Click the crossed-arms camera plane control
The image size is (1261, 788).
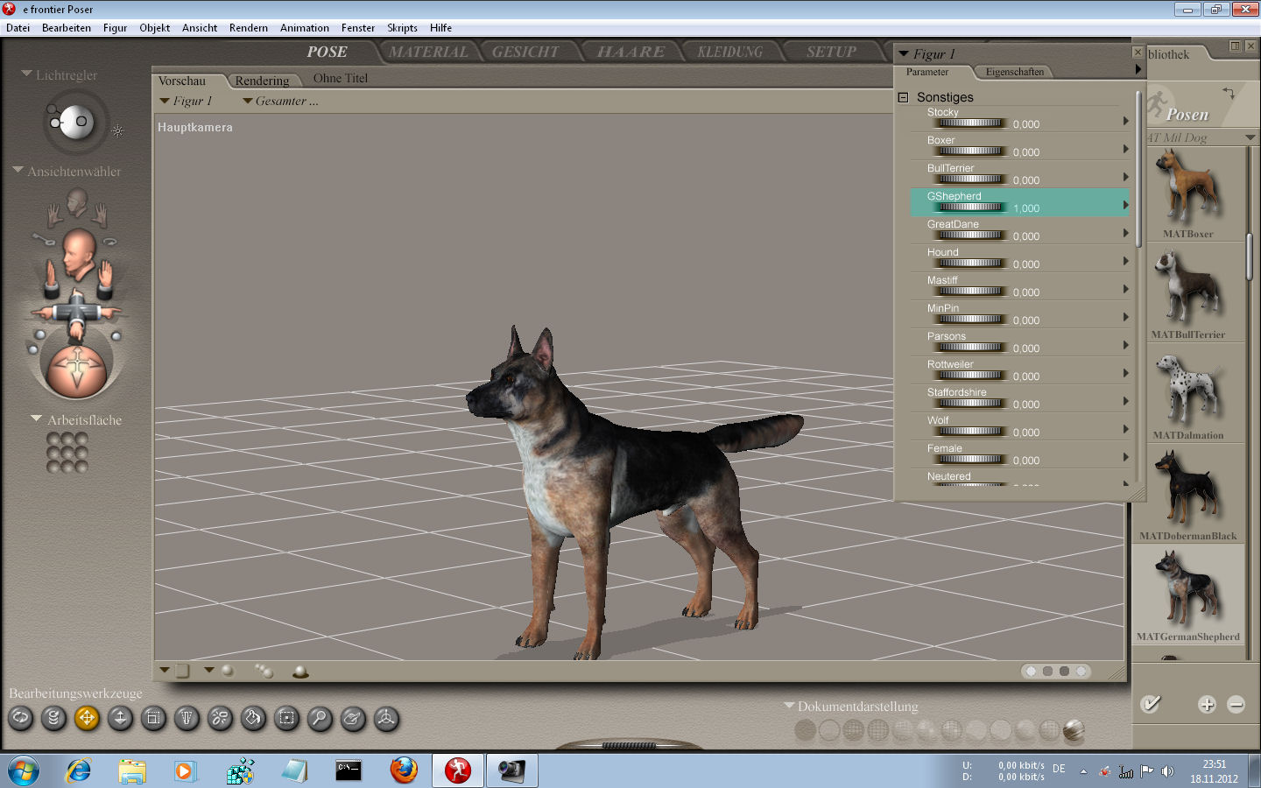pos(77,312)
